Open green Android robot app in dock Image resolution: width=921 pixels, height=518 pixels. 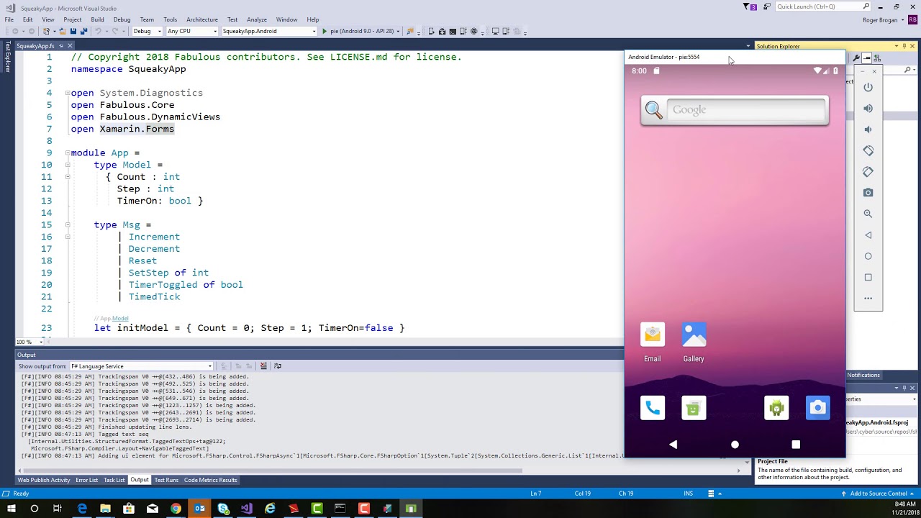click(776, 408)
